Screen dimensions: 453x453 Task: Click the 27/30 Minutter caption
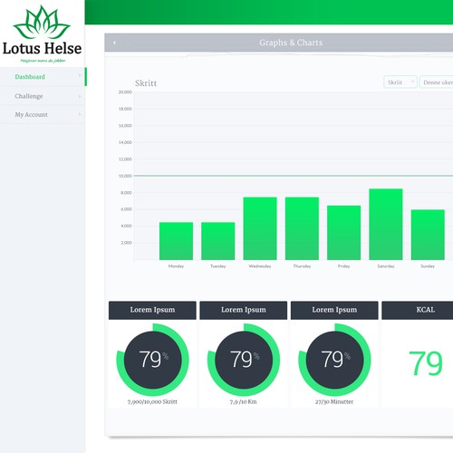pyautogui.click(x=334, y=402)
